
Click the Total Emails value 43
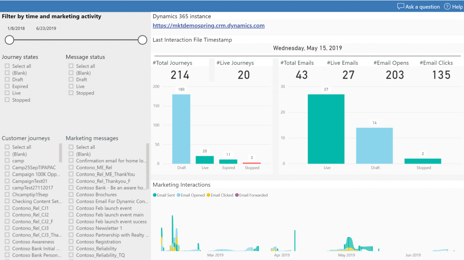click(302, 75)
